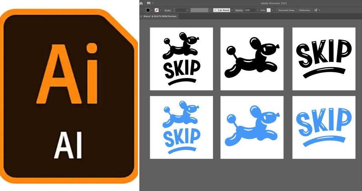The width and height of the screenshot is (362, 191).
Task: Select the black SKIP wordmark artboard
Action: pos(324,59)
